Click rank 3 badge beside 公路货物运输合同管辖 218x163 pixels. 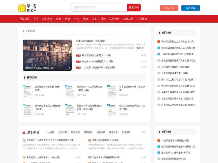coord(159,54)
